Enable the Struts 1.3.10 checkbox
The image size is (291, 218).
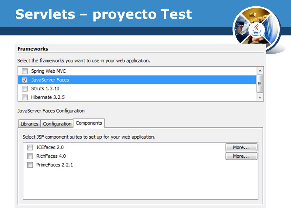pos(25,89)
